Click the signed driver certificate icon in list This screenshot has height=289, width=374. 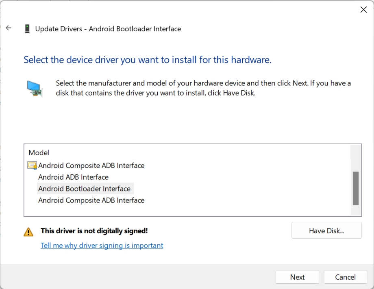(32, 165)
